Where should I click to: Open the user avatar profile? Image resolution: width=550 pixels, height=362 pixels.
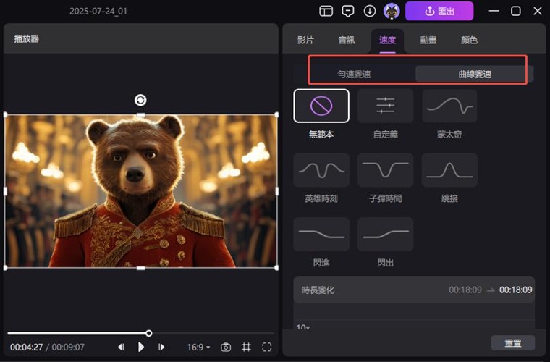(392, 12)
